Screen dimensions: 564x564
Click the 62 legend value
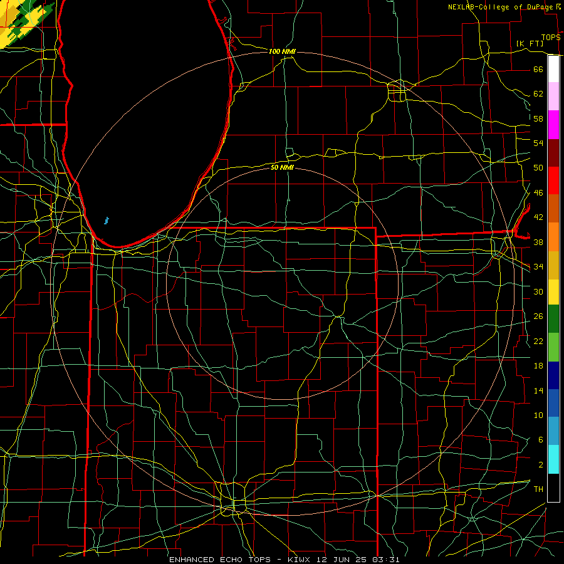538,94
